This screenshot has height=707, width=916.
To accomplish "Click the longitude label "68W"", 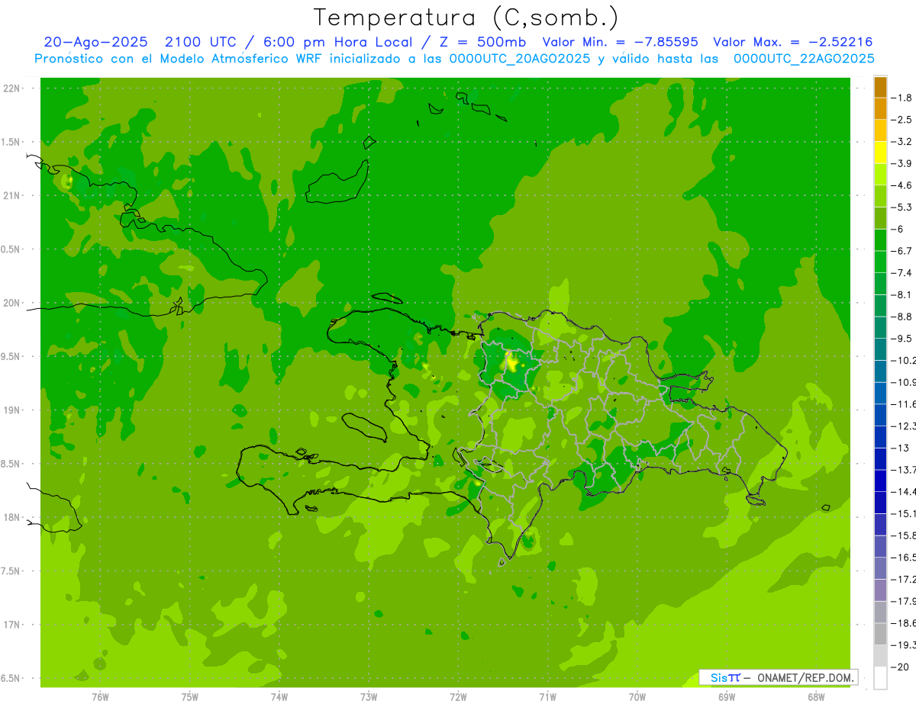I will (816, 697).
